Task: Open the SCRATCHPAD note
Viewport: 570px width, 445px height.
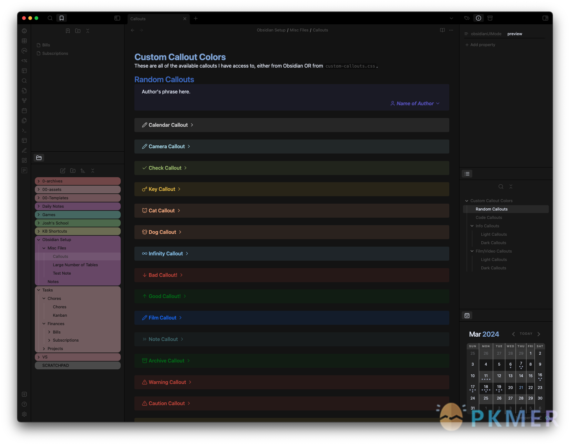Action: point(78,366)
